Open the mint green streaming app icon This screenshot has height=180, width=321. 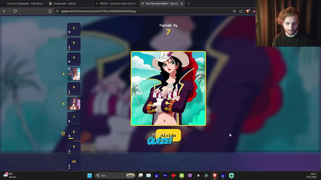[x=231, y=175]
